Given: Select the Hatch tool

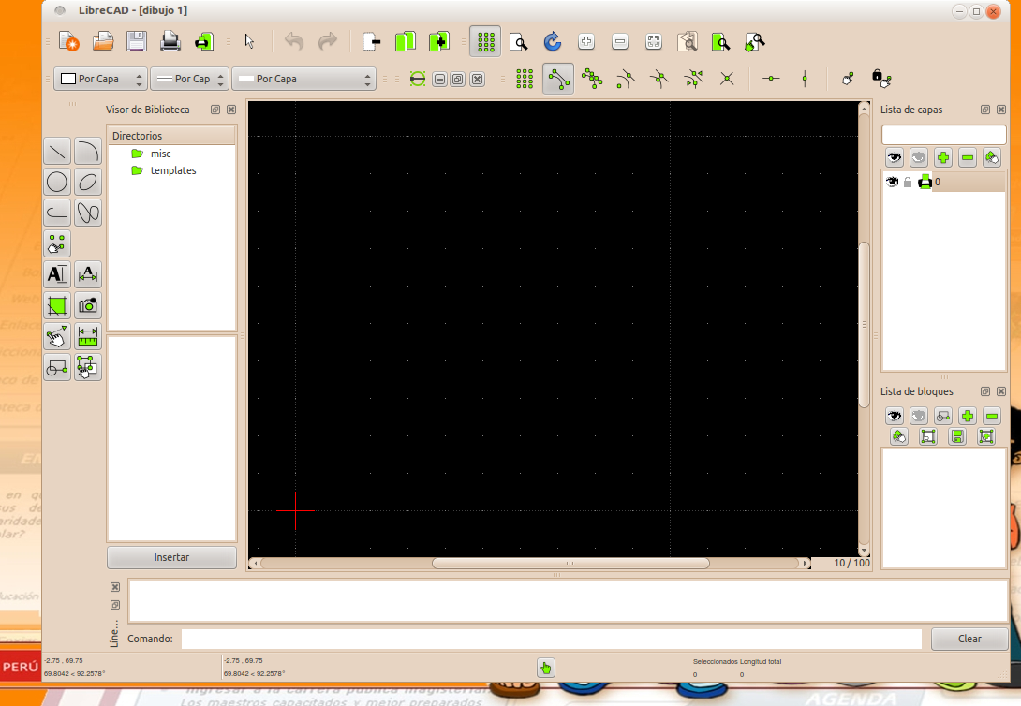Looking at the screenshot, I should tap(57, 305).
